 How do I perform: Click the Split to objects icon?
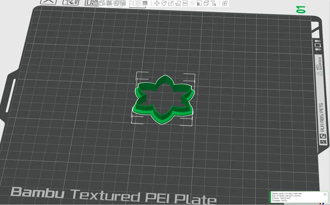click(132, 3)
